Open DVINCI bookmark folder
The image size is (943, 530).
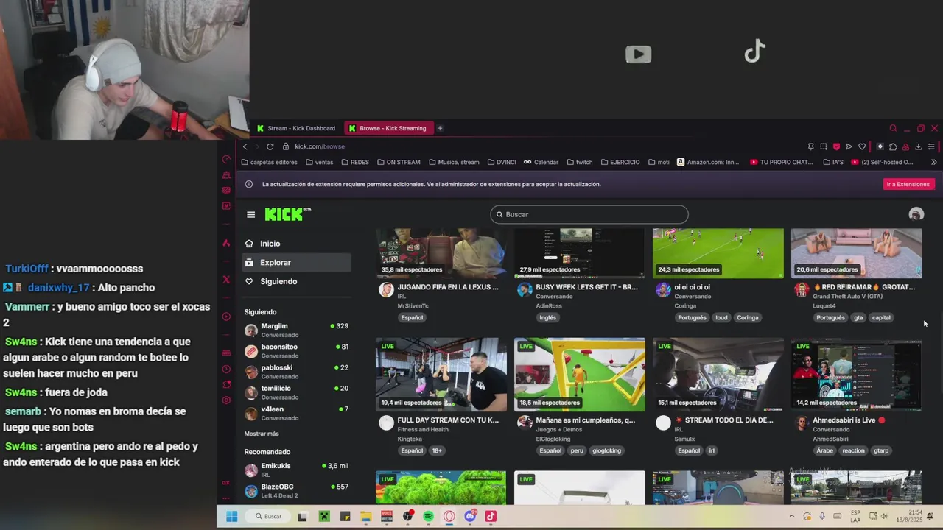tap(502, 162)
